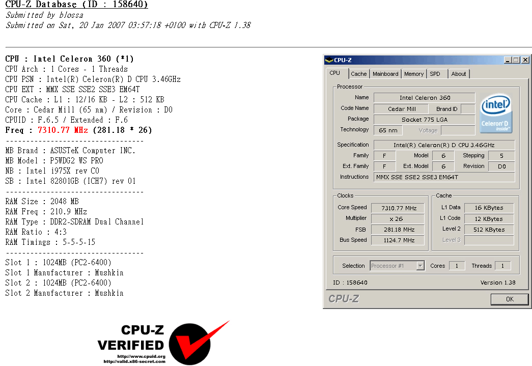Expand the Processor #1 selection dropdown

click(x=421, y=266)
